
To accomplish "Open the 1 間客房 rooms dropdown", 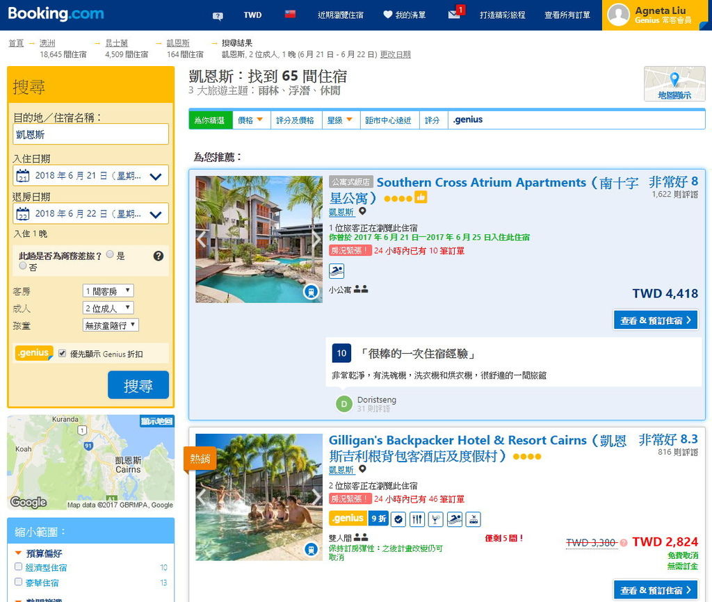I will coord(108,291).
